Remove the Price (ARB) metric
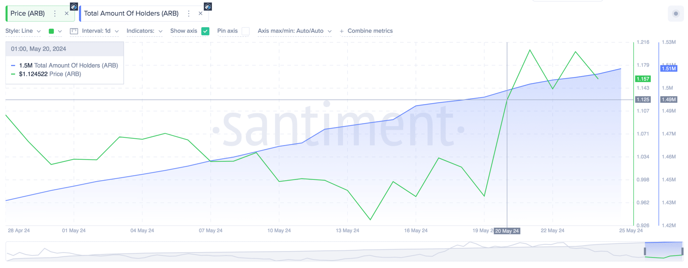The width and height of the screenshot is (688, 268). (67, 13)
